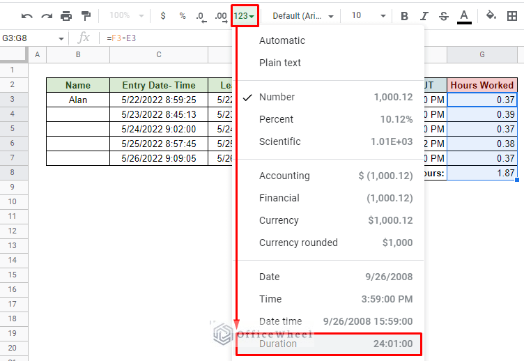Click the Hours Worked header cell

click(482, 85)
